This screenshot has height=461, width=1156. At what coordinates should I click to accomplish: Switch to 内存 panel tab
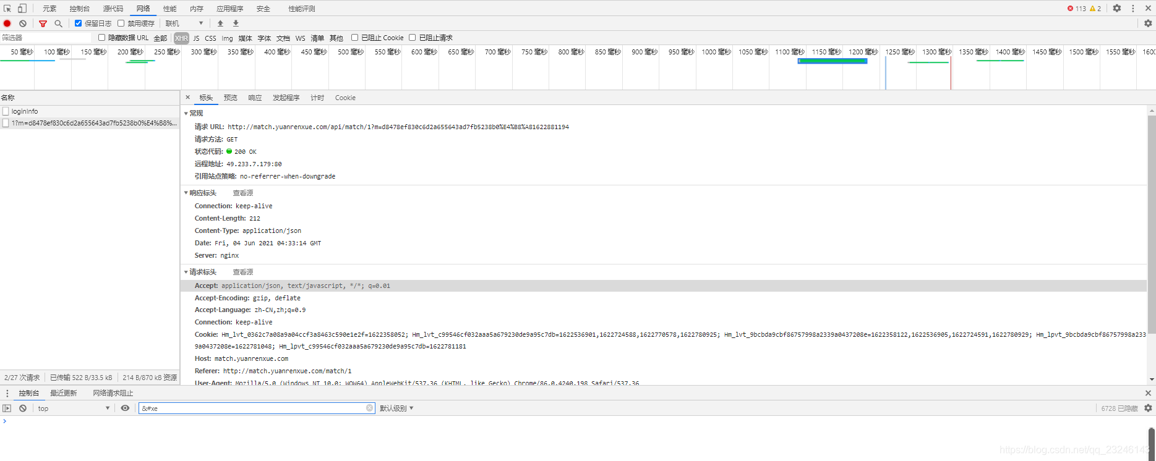pos(197,9)
